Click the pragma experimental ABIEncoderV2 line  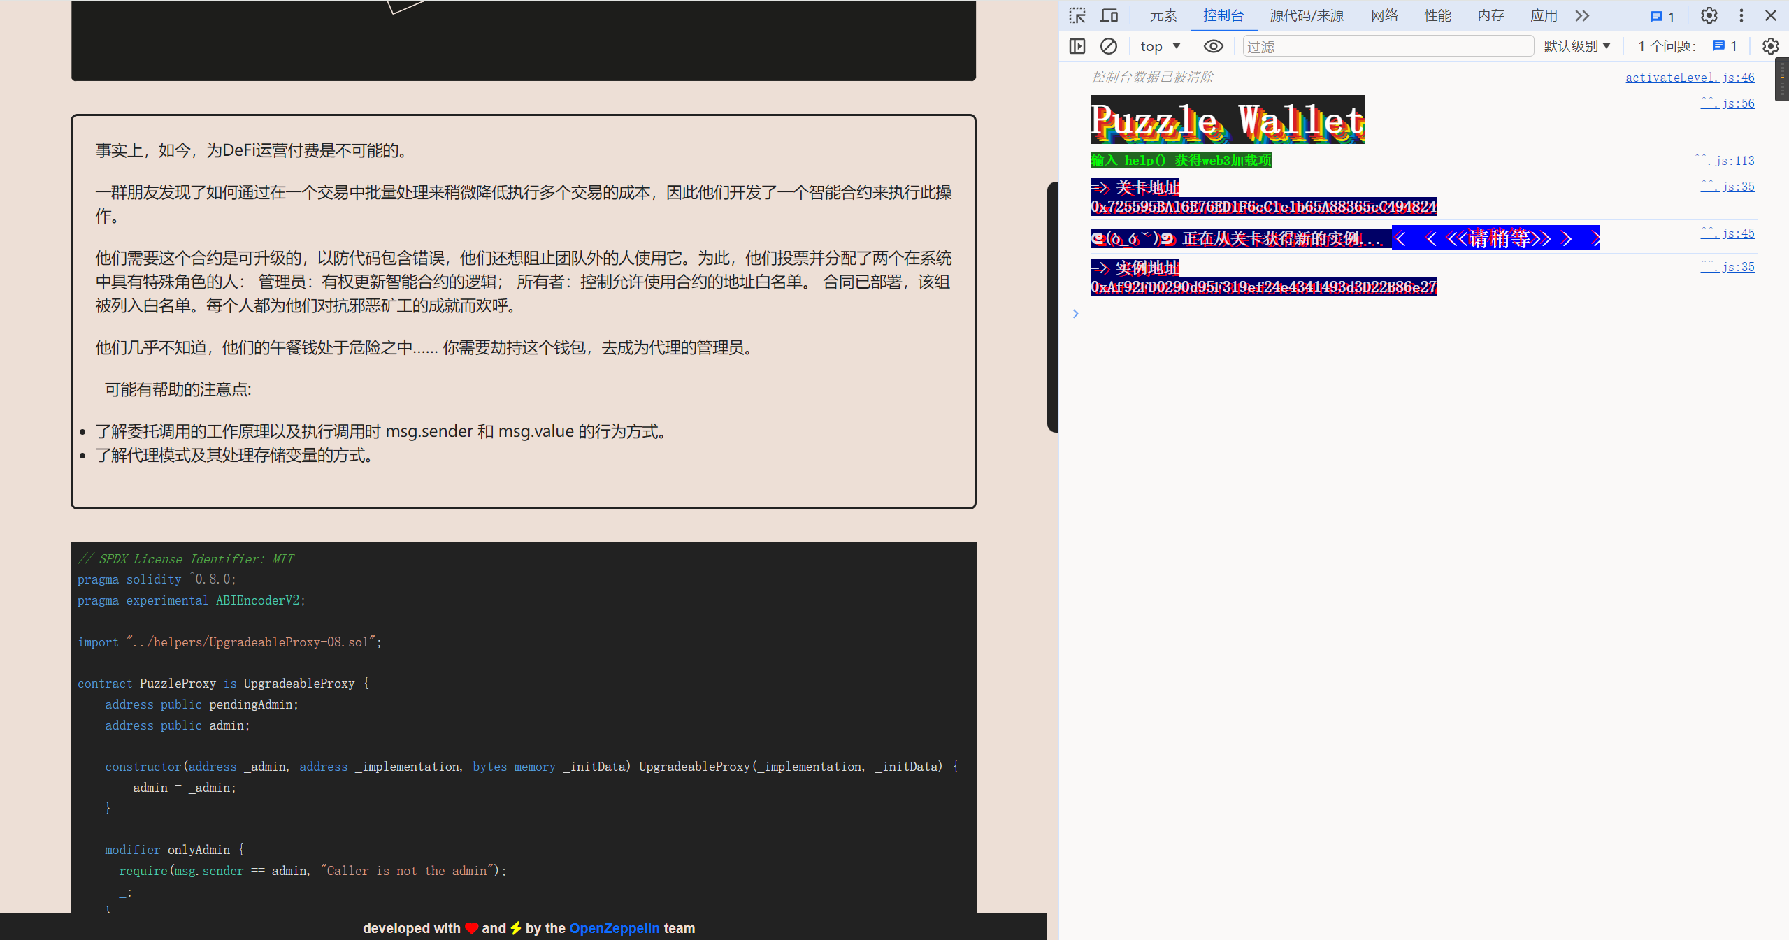191,600
